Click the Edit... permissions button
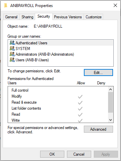121x161 pixels. [x=98, y=73]
